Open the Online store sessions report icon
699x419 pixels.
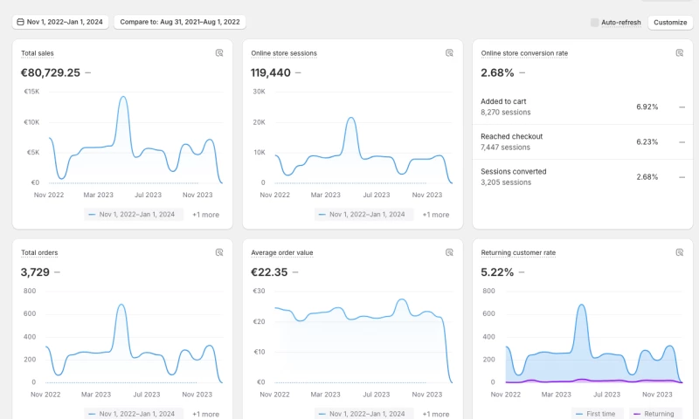tap(449, 53)
